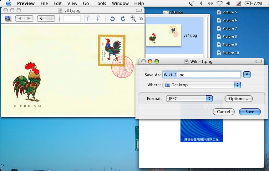Open the Picture 9 desktop file
Viewport: 269px width, 171px height.
pos(227,45)
